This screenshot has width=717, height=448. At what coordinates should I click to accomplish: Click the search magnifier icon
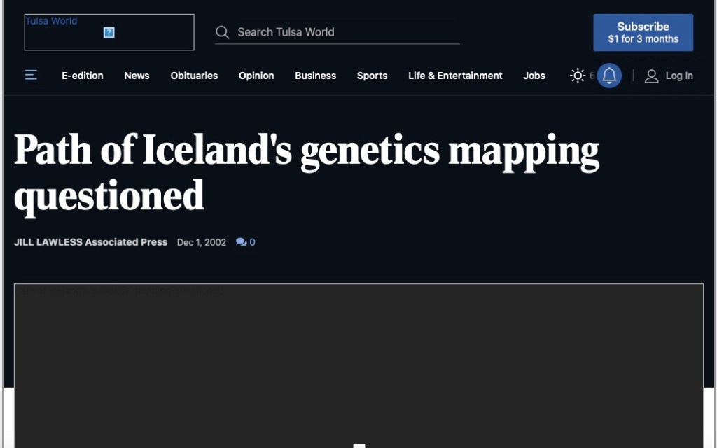tap(223, 32)
